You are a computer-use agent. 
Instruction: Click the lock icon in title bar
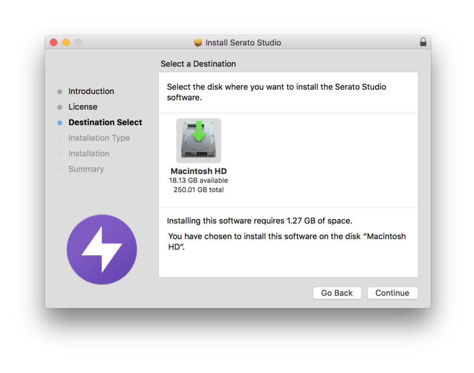click(x=423, y=42)
